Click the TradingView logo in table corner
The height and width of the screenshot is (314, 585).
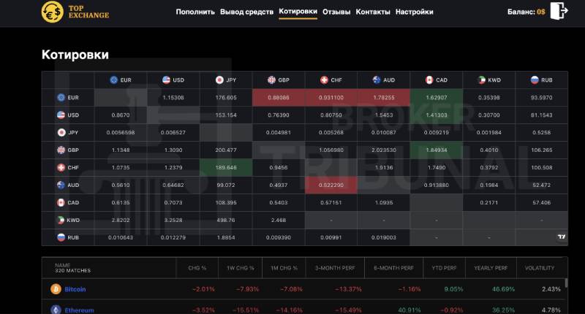point(561,237)
